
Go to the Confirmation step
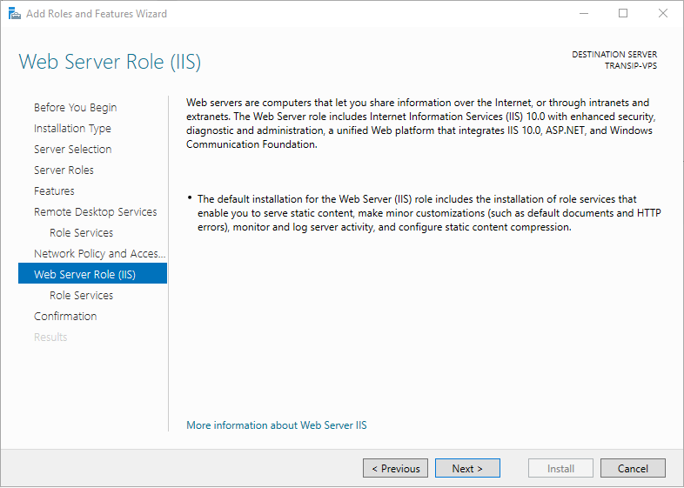(65, 316)
